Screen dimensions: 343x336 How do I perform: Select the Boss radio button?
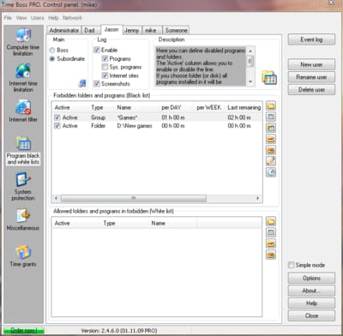[52, 51]
